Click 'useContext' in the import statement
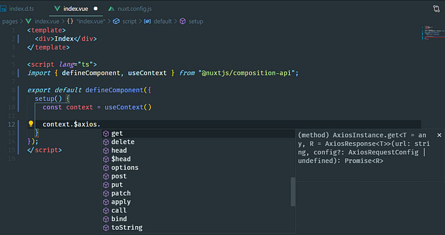Image resolution: width=445 pixels, height=235 pixels. (147, 73)
